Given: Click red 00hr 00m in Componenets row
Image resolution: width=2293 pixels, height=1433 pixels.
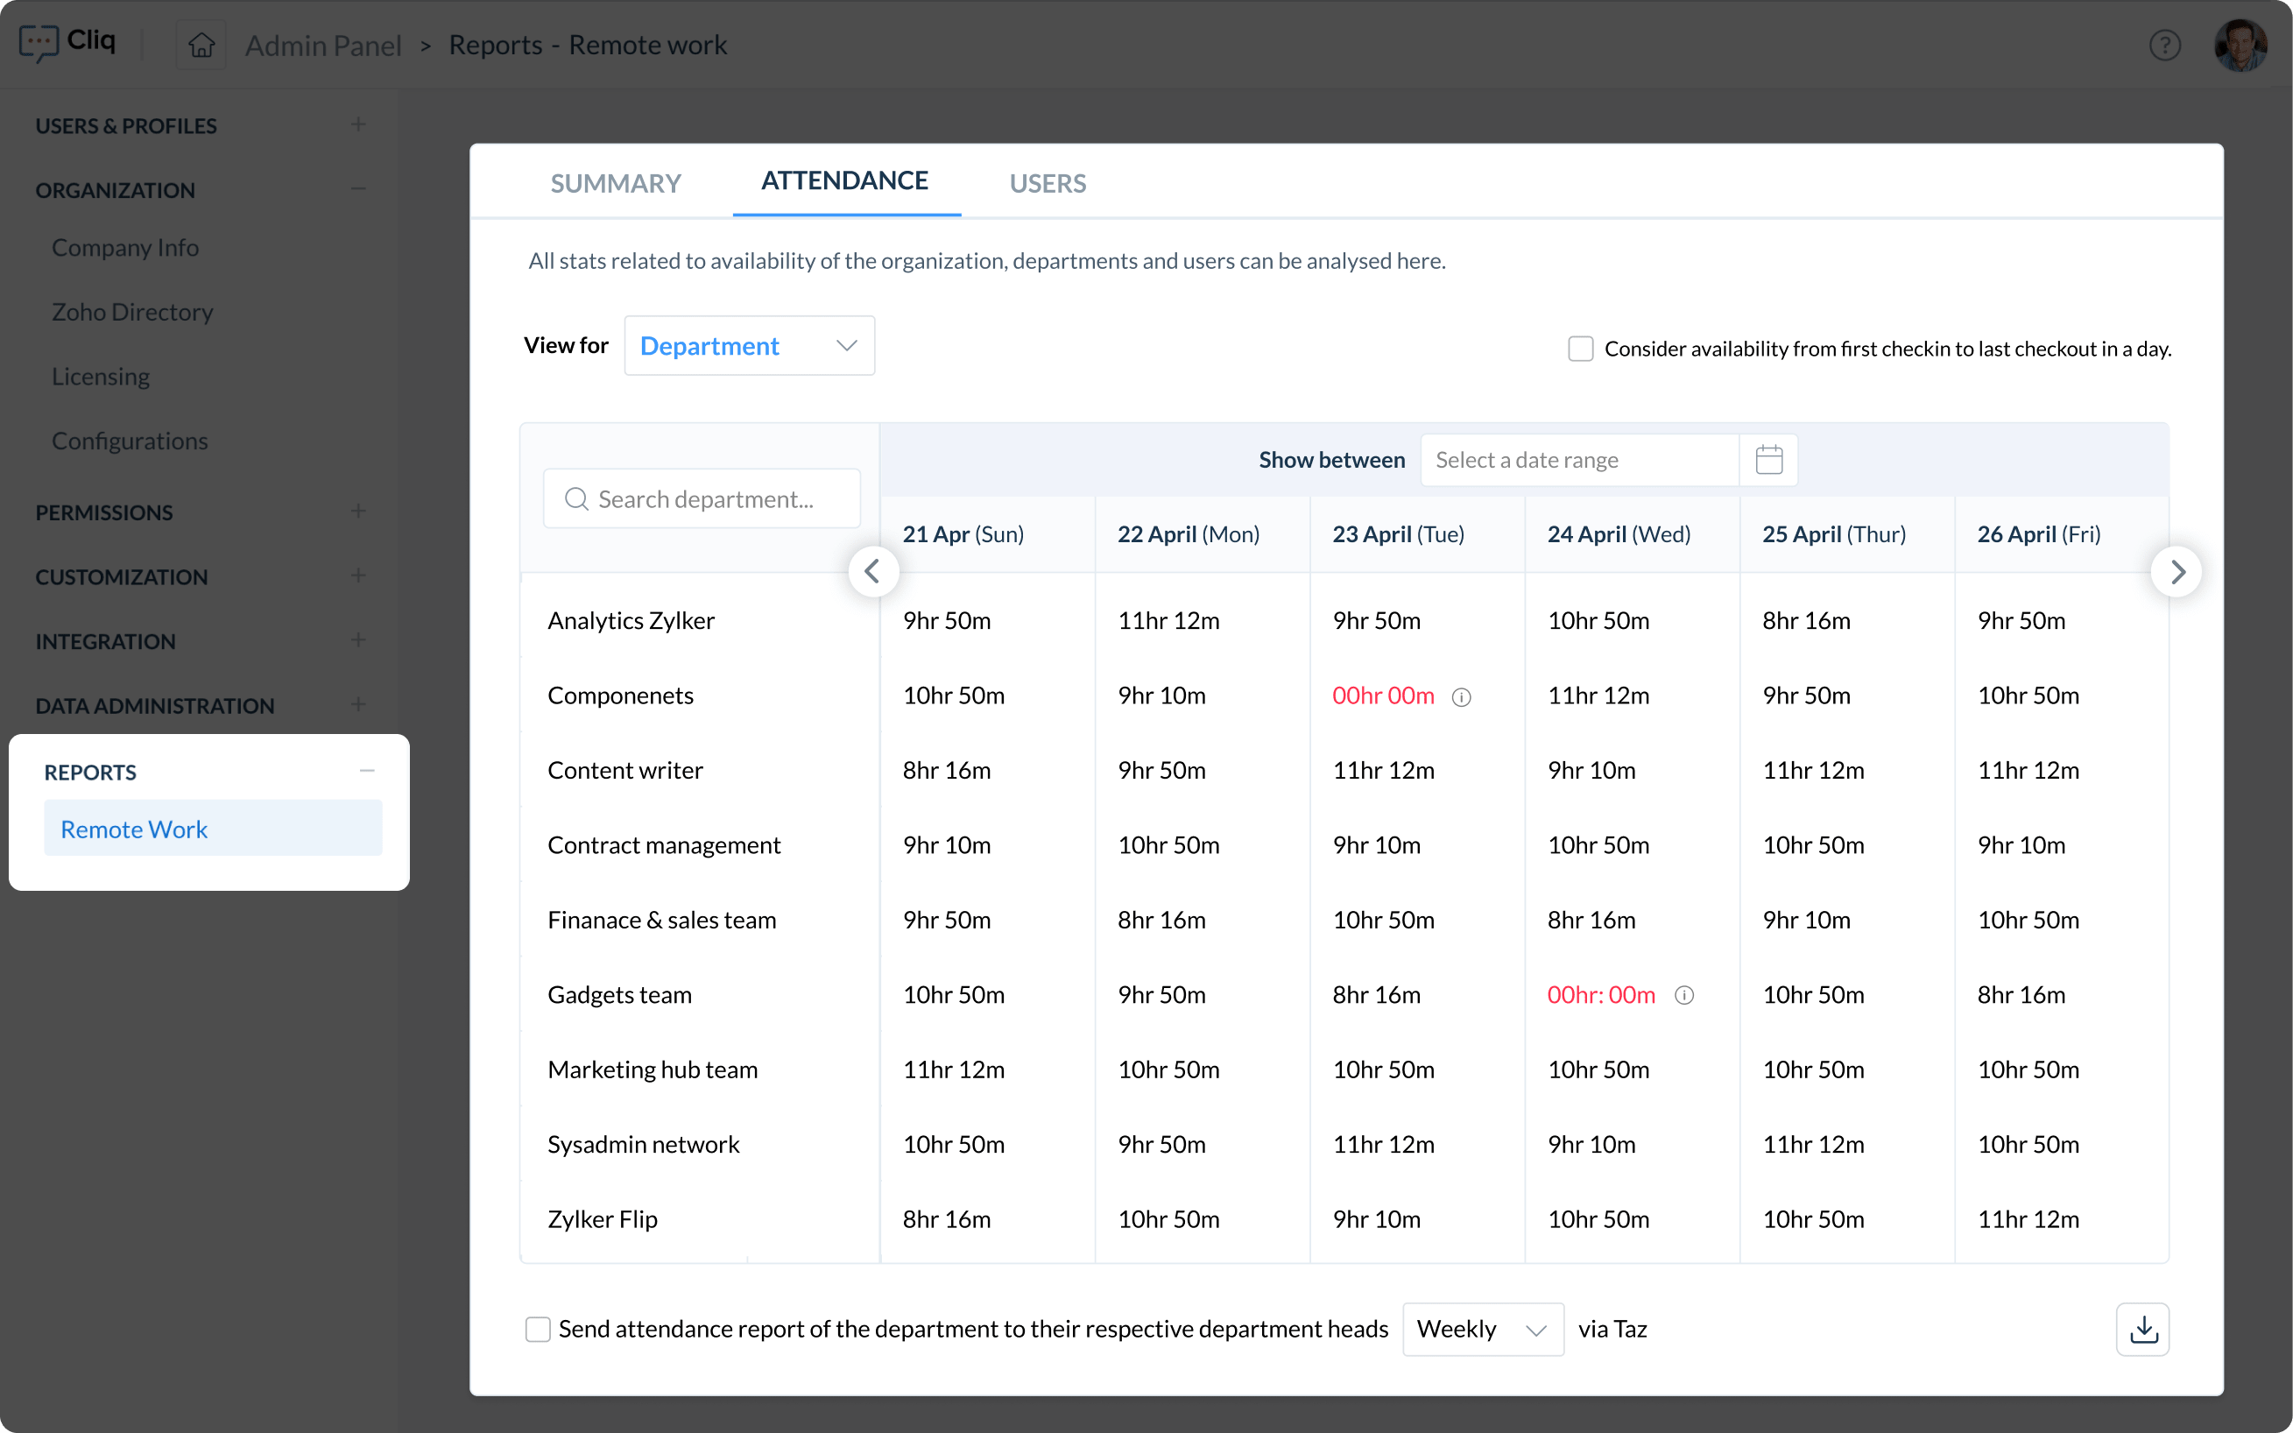Looking at the screenshot, I should click(x=1382, y=695).
